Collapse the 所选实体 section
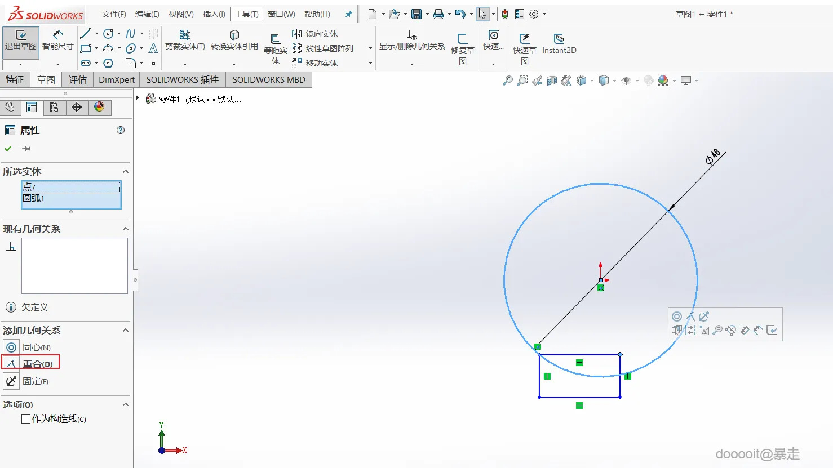Viewport: 833px width, 468px height. tap(125, 172)
